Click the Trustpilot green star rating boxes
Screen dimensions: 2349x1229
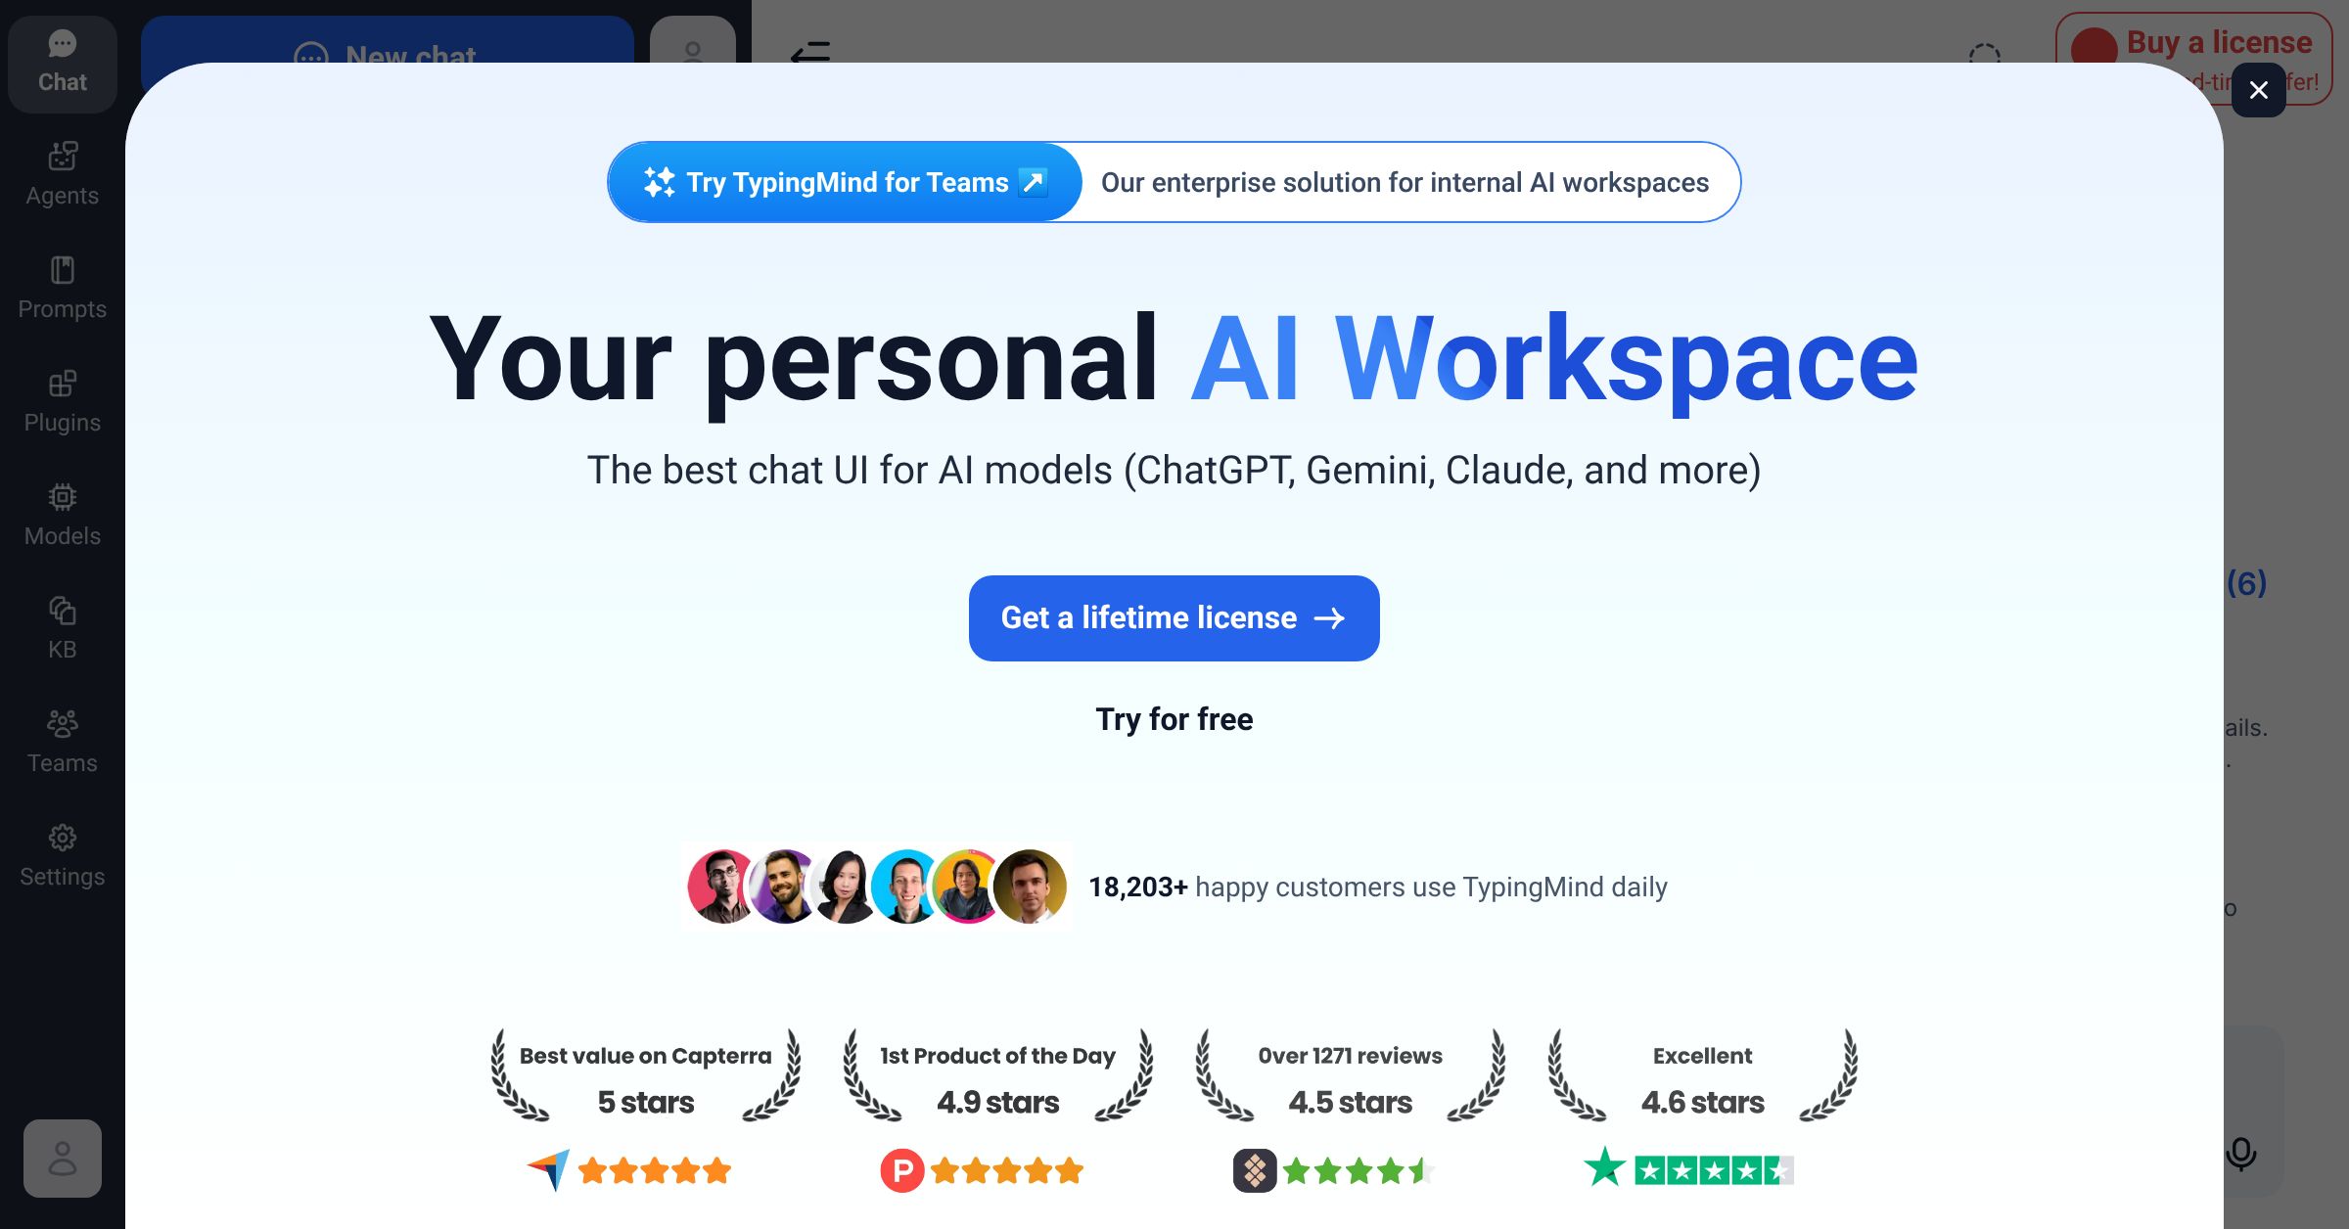tap(1714, 1170)
